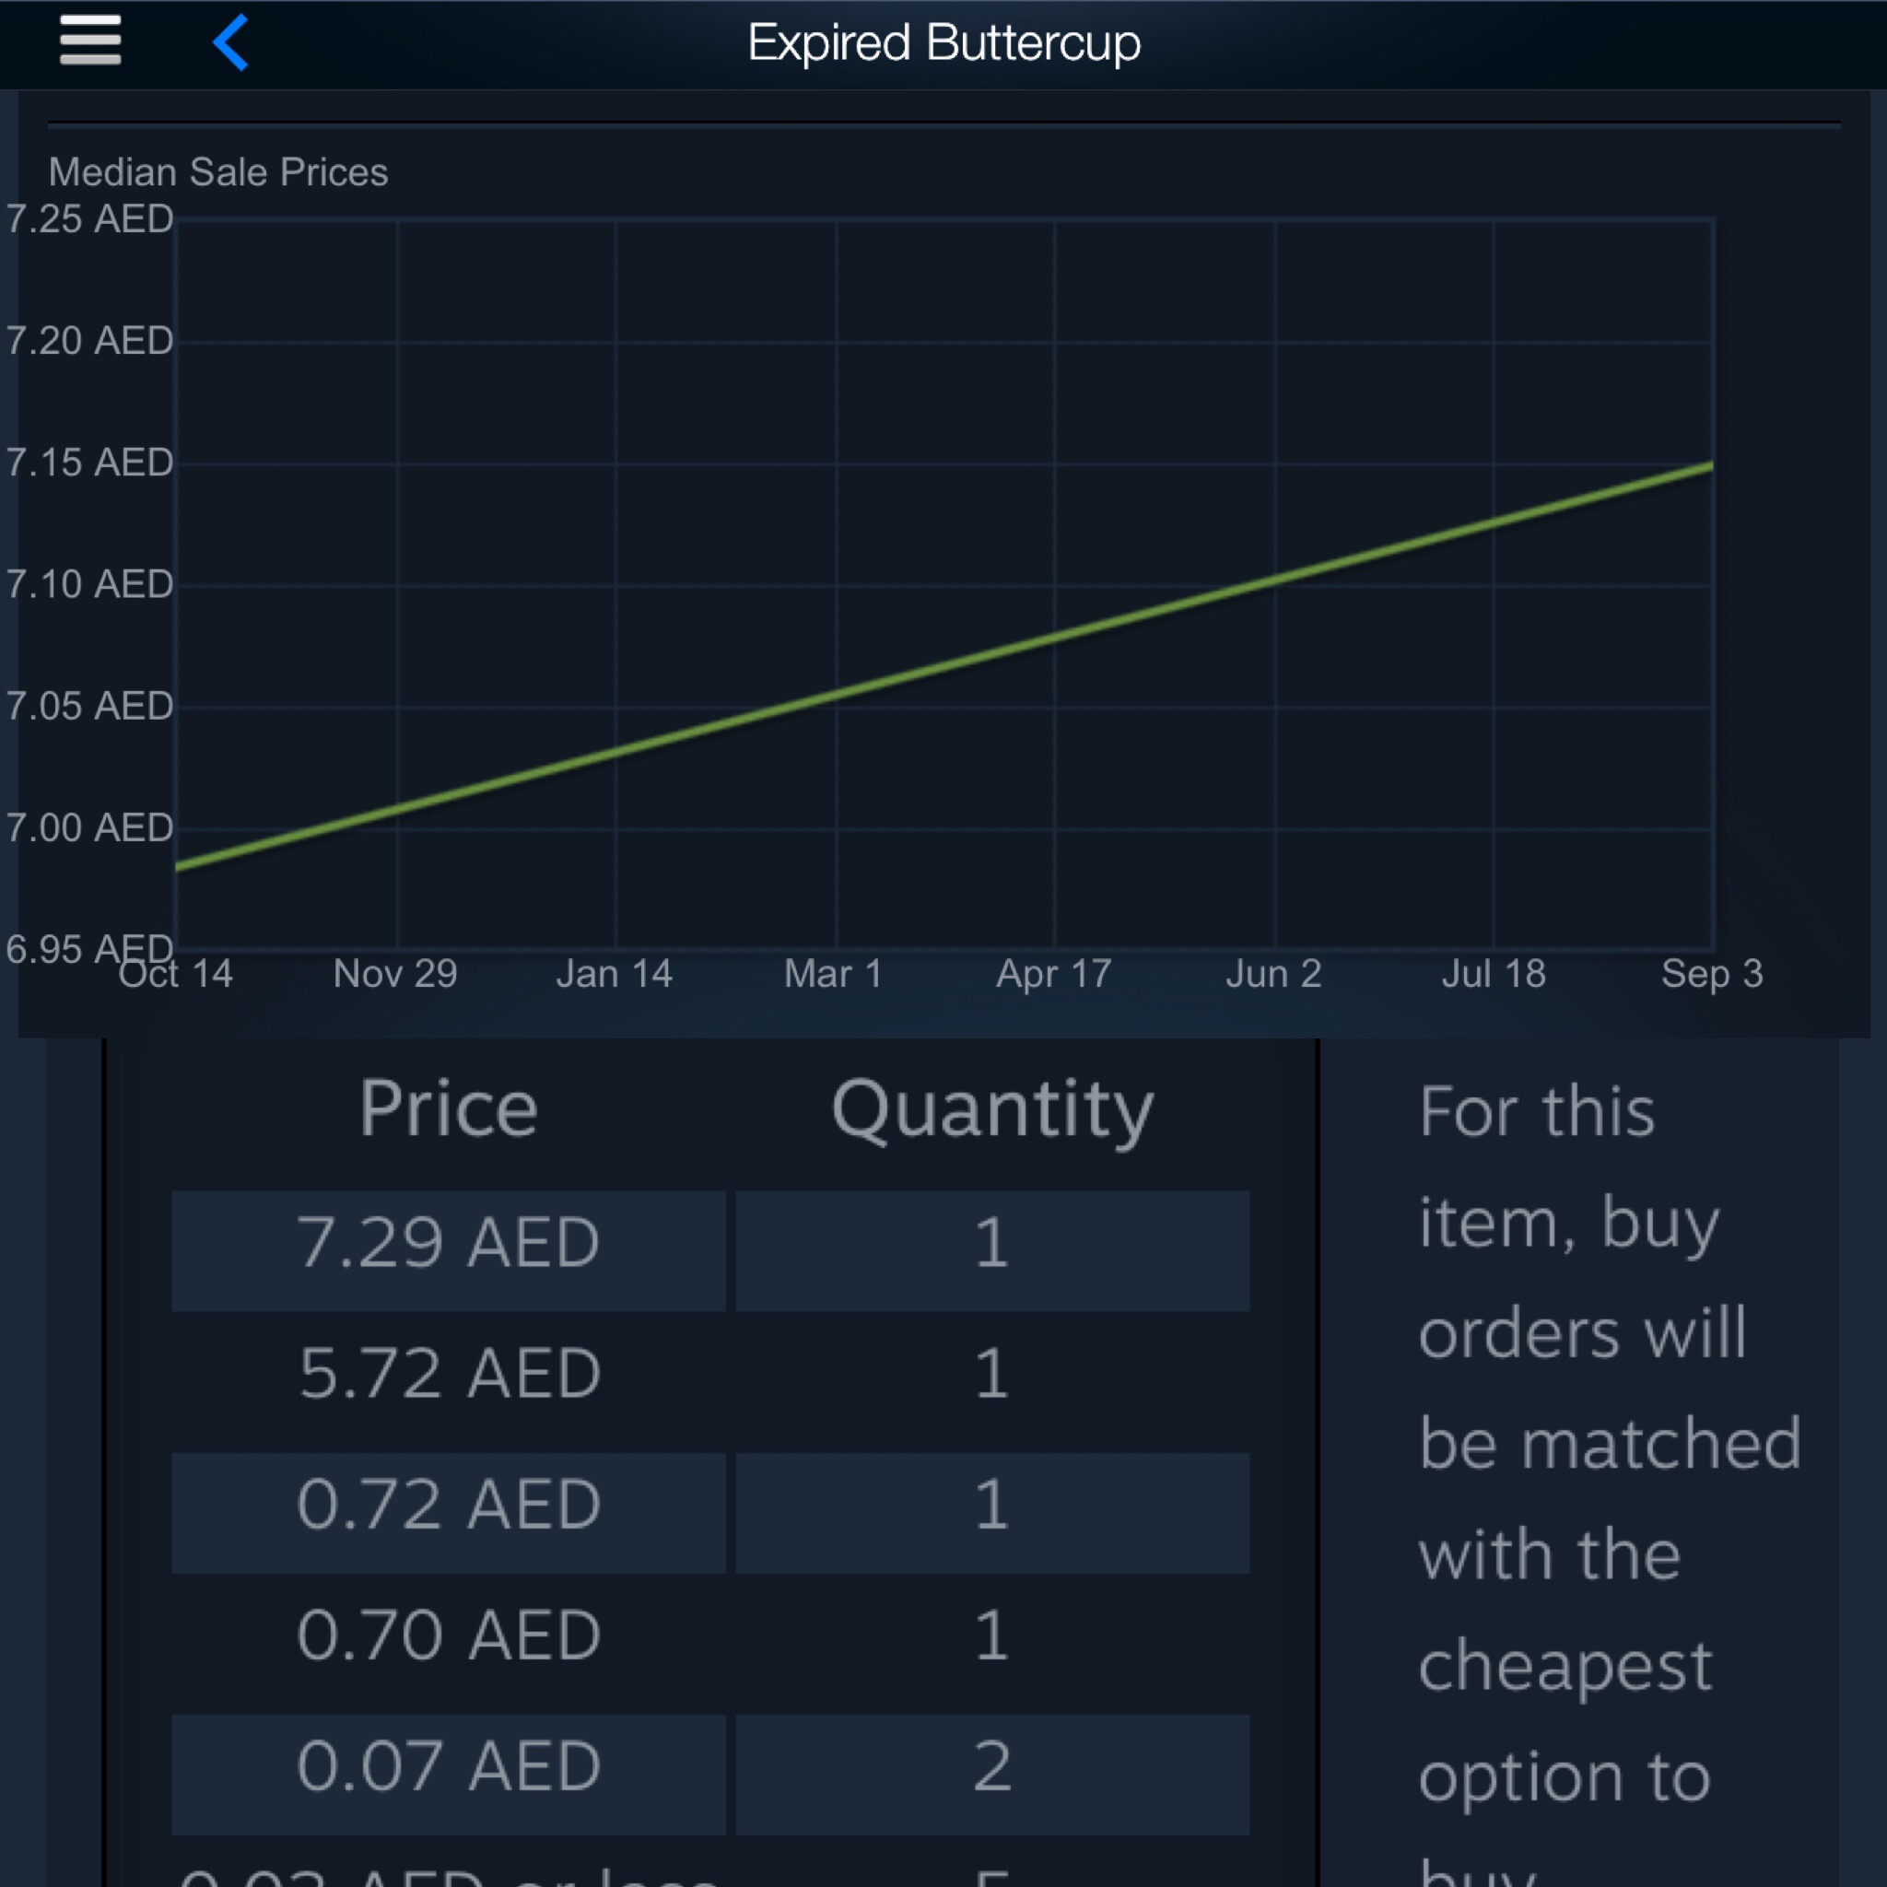Open the hamburger menu

pyautogui.click(x=90, y=41)
